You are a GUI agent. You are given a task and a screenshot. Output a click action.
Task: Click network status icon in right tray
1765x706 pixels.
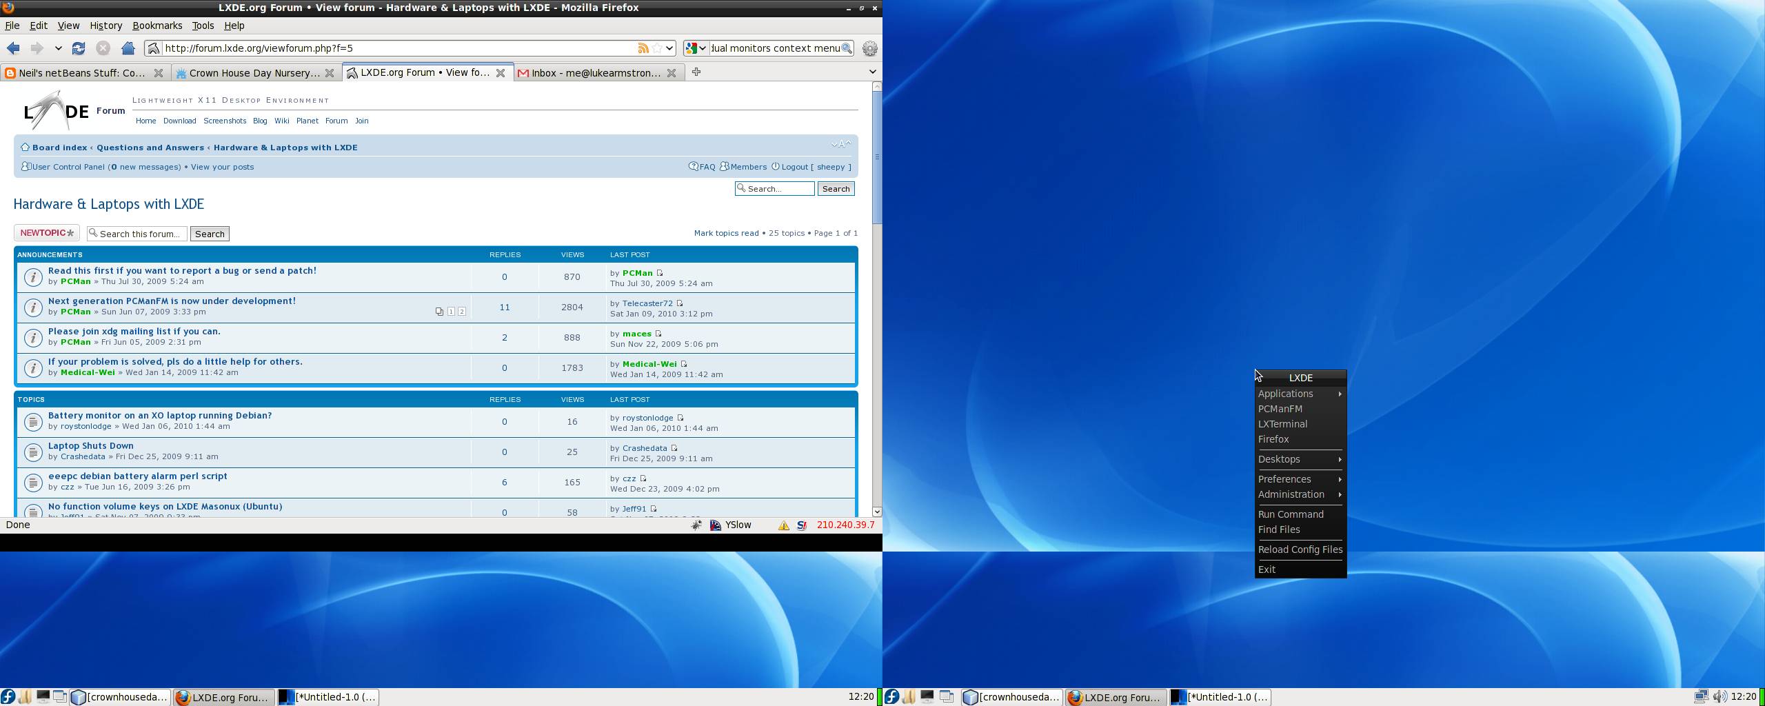[x=1702, y=697]
